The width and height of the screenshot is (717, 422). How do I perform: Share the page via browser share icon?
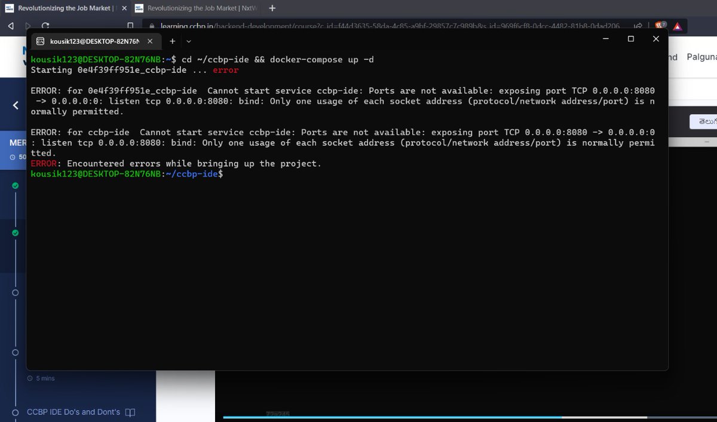(x=638, y=26)
